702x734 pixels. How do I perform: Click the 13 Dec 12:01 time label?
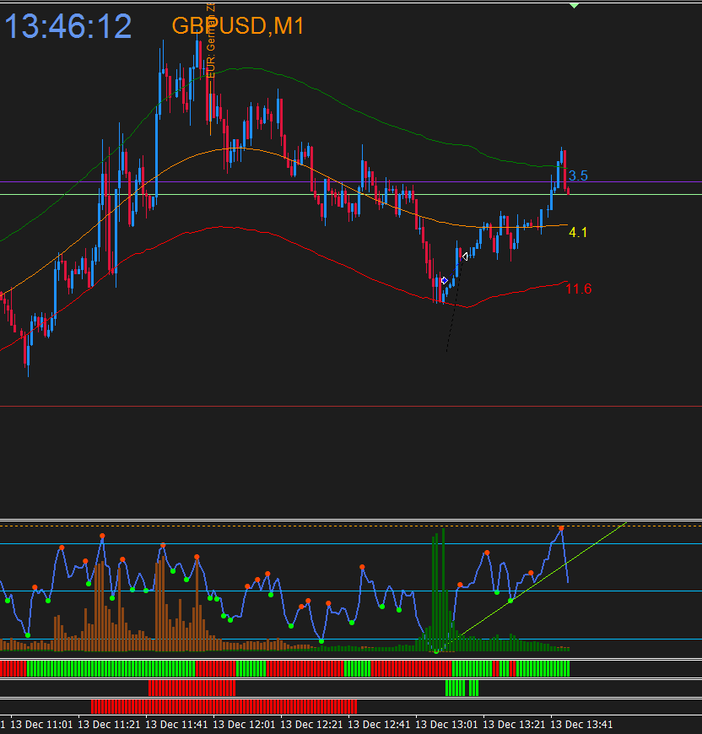coord(244,724)
